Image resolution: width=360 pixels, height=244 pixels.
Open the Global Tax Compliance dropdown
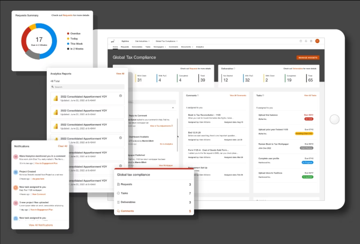pos(166,41)
